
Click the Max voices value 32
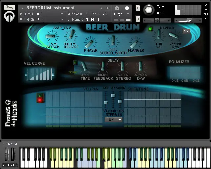click(x=105, y=14)
